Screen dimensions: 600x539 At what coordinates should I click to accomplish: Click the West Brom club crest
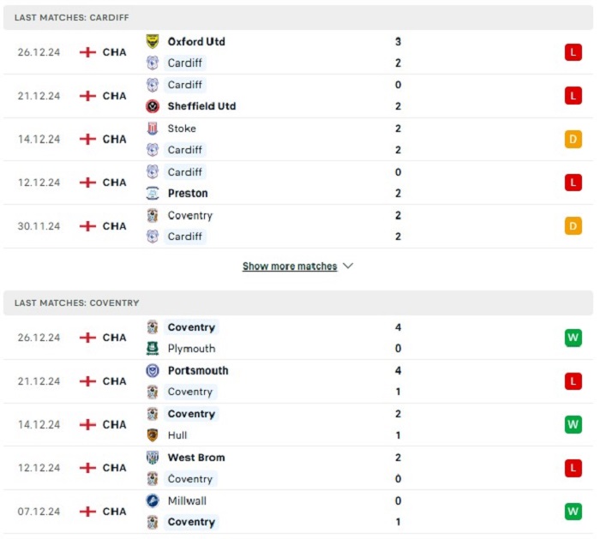click(153, 457)
